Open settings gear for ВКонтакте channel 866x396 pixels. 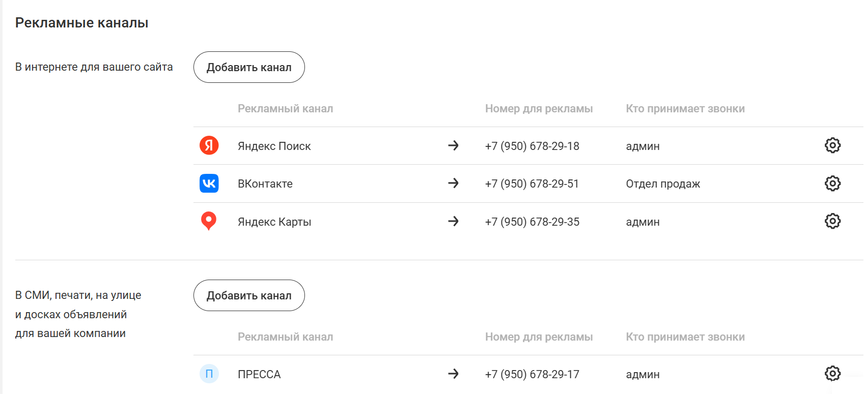pos(832,184)
